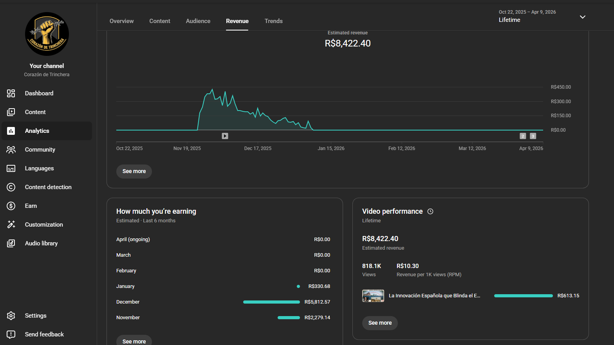Open the Audio library icon
The width and height of the screenshot is (614, 345).
11,243
